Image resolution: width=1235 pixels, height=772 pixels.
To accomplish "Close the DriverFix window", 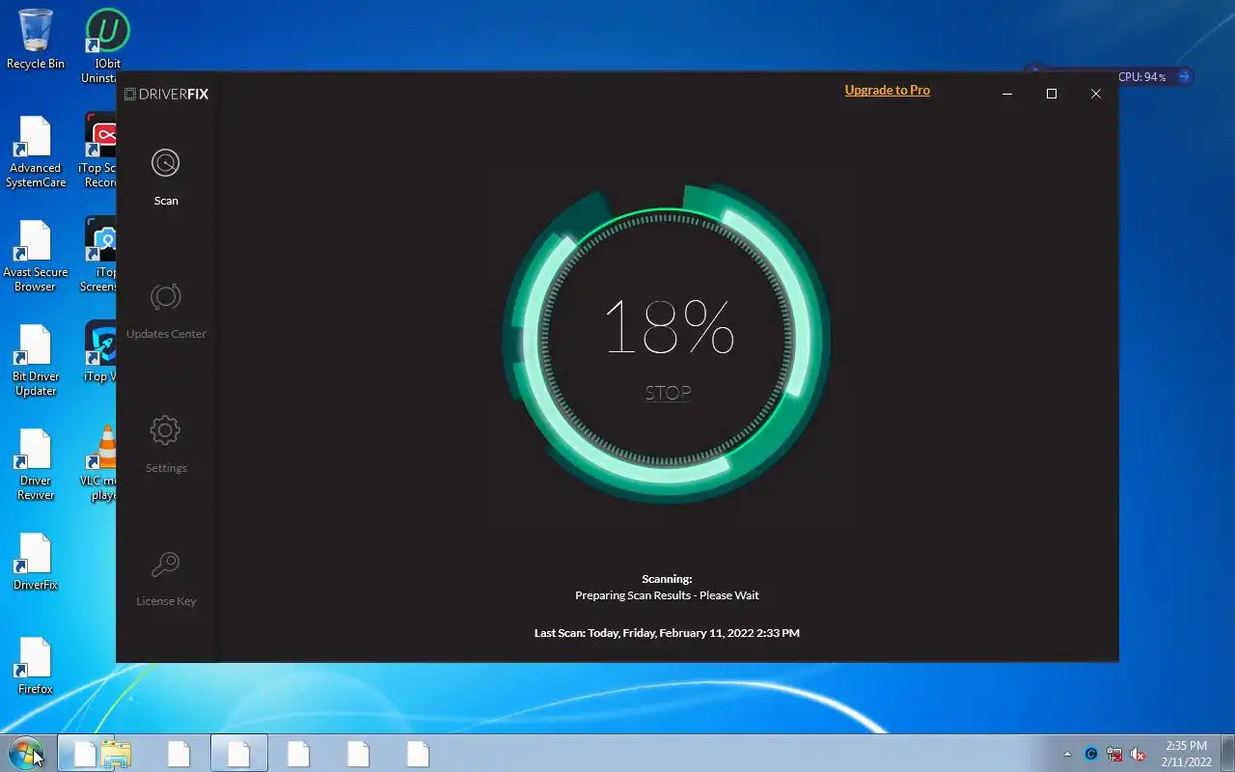I will pyautogui.click(x=1096, y=94).
